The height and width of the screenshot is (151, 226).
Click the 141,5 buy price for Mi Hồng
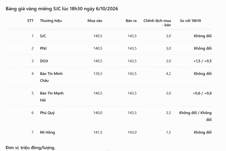(98, 132)
